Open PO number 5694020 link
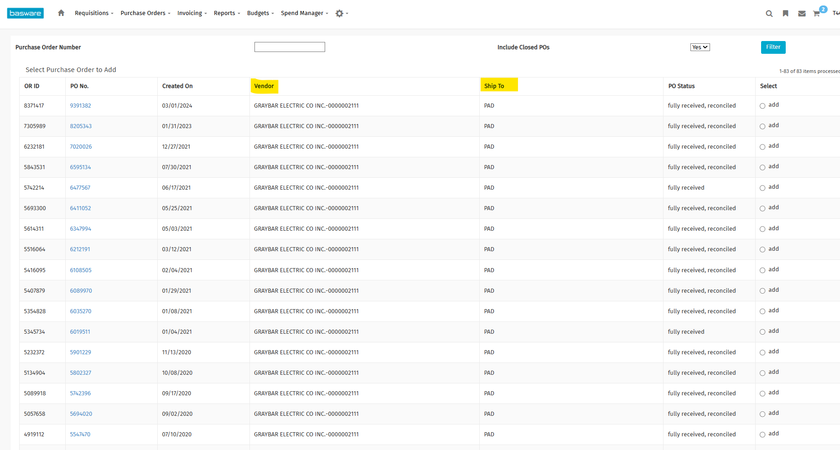Screen dimensions: 840x450 [x=81, y=414]
